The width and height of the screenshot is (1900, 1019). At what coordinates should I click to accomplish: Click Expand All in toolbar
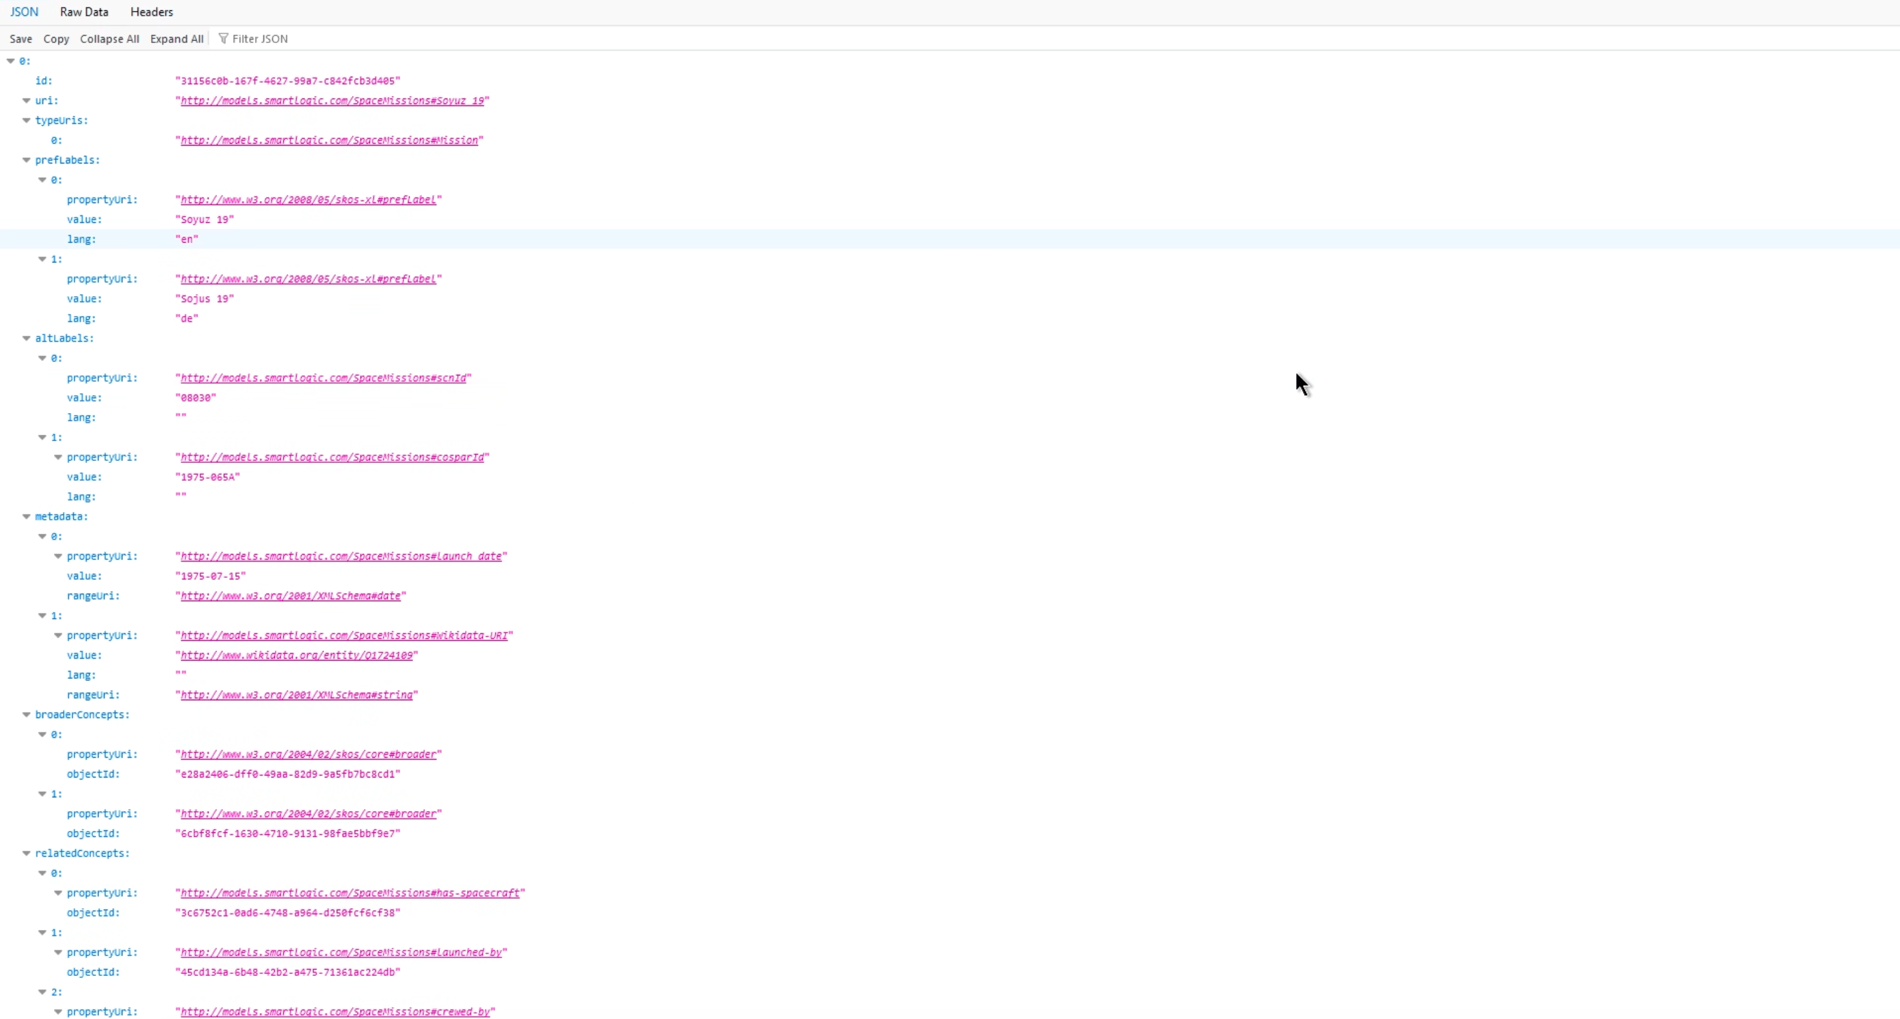tap(176, 39)
